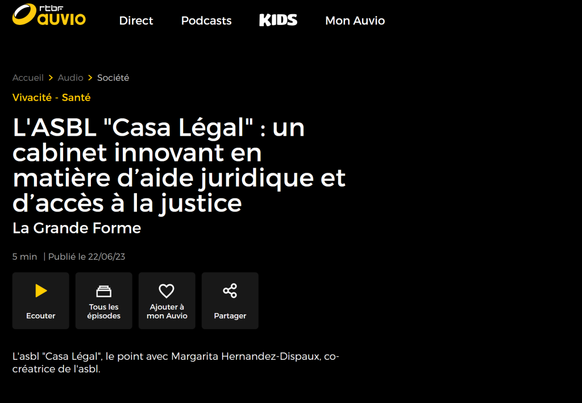Click the Société breadcrumb link
This screenshot has width=582, height=403.
click(113, 77)
